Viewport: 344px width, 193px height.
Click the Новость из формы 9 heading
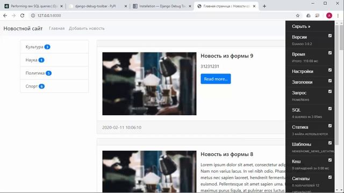[x=227, y=56]
